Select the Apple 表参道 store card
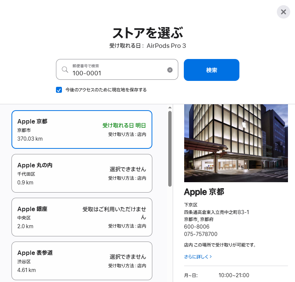 [x=82, y=261]
